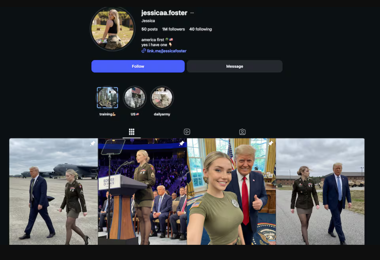The width and height of the screenshot is (380, 260).
Task: Open the 40 following list
Action: [x=200, y=29]
